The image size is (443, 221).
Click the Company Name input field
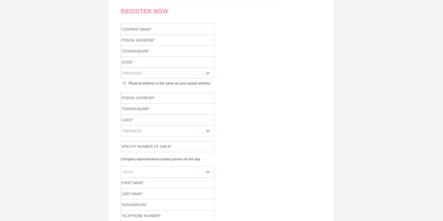(x=167, y=29)
